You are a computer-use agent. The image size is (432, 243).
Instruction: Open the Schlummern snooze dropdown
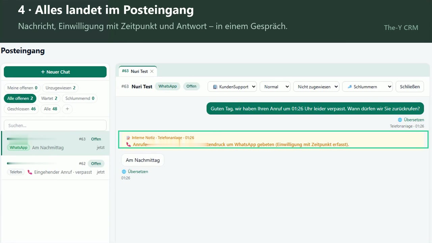tap(368, 87)
